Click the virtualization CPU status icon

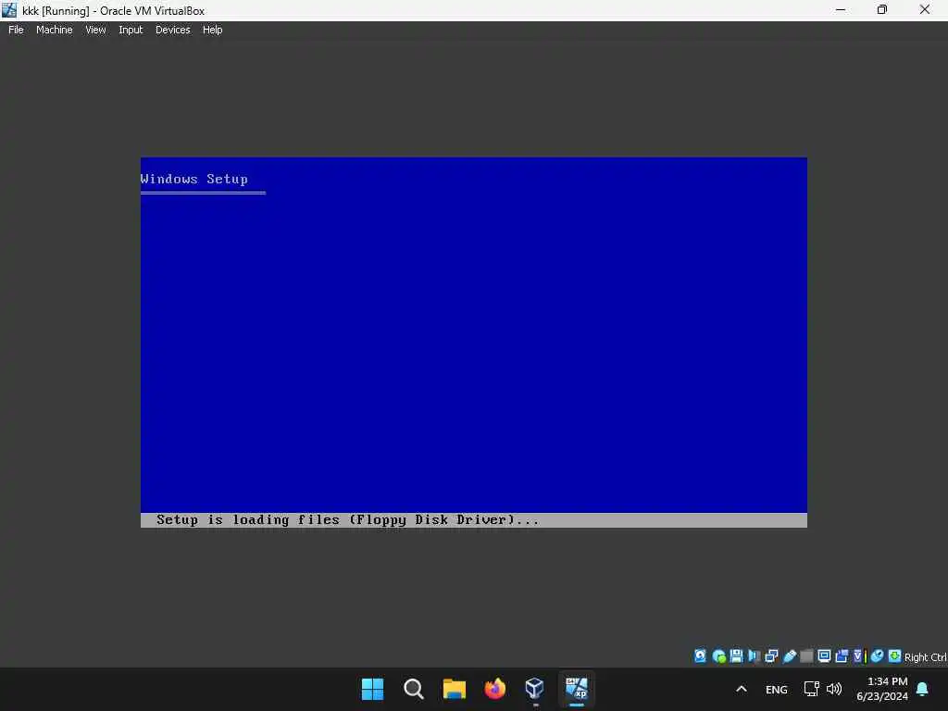click(x=860, y=656)
